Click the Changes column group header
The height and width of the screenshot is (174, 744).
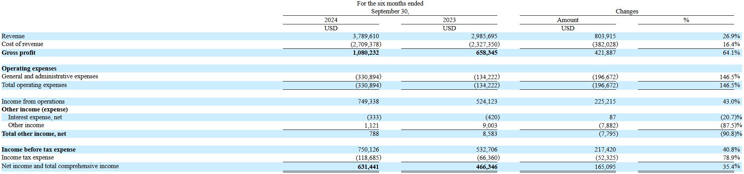[627, 11]
